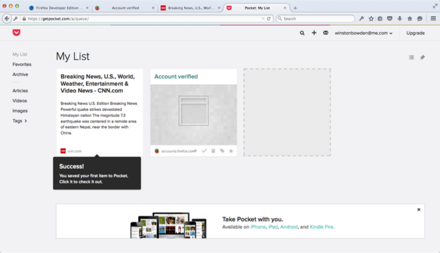Open the URL bar history dropdown arrow
Image resolution: width=440 pixels, height=253 pixels.
tap(263, 19)
